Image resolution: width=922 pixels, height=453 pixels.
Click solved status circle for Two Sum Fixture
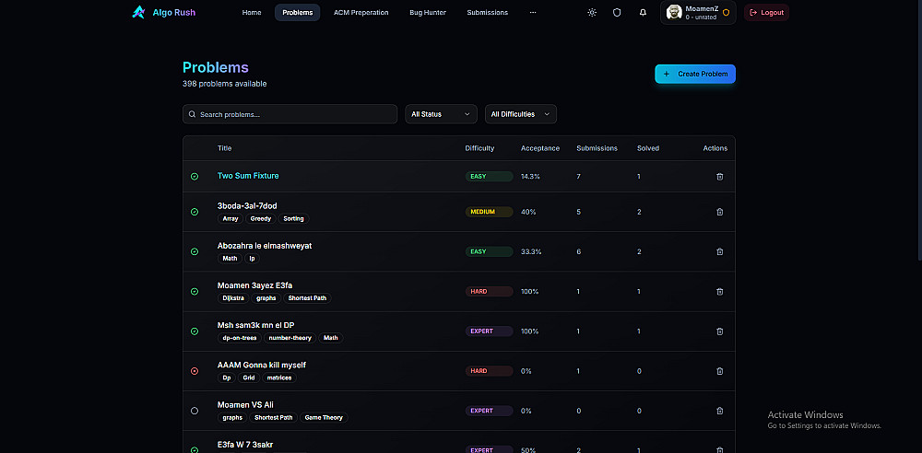pyautogui.click(x=195, y=176)
